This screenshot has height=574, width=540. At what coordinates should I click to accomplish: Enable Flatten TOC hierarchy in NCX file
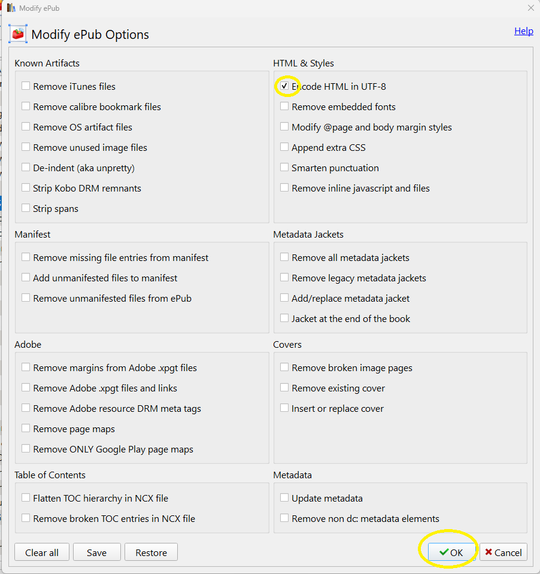tap(26, 498)
